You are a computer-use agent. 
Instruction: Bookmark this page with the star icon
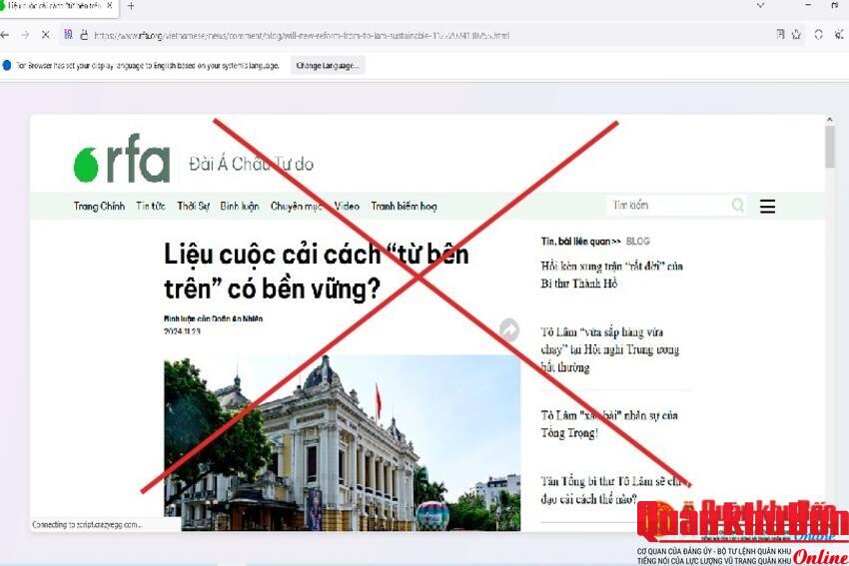click(796, 35)
